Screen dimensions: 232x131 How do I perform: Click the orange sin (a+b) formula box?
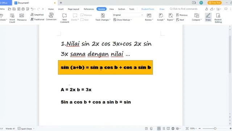[105, 67]
